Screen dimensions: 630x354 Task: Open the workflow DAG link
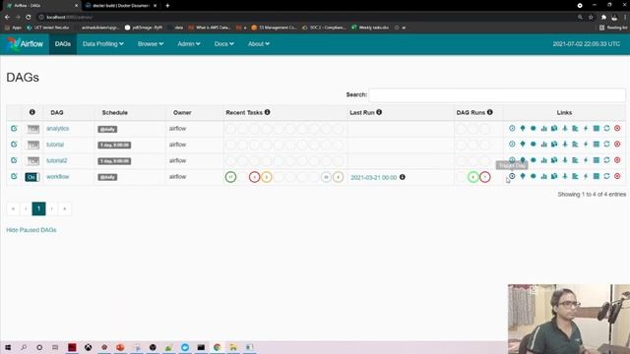pos(57,177)
